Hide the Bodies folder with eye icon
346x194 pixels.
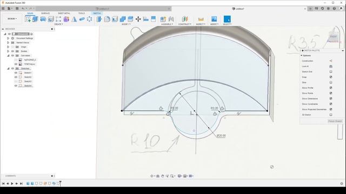(x=12, y=51)
